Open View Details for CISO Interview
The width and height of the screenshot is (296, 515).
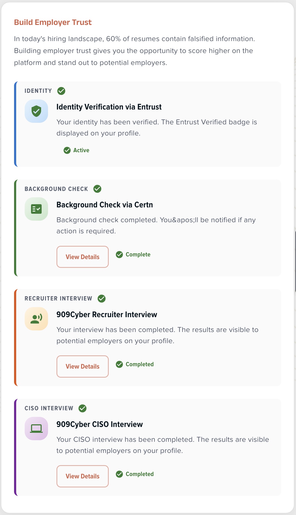82,476
